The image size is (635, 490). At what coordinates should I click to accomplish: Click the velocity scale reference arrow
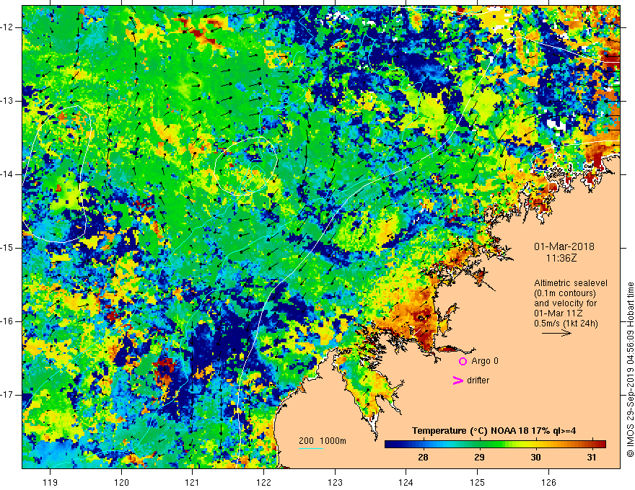pos(556,333)
